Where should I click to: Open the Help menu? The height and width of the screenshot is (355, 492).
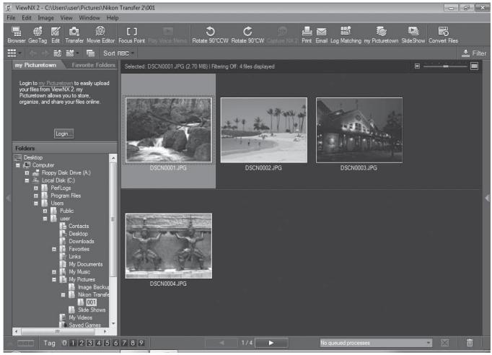coord(113,18)
